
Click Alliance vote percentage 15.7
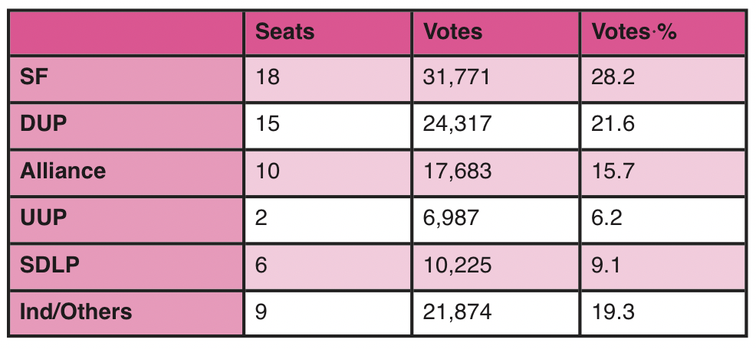tap(613, 171)
